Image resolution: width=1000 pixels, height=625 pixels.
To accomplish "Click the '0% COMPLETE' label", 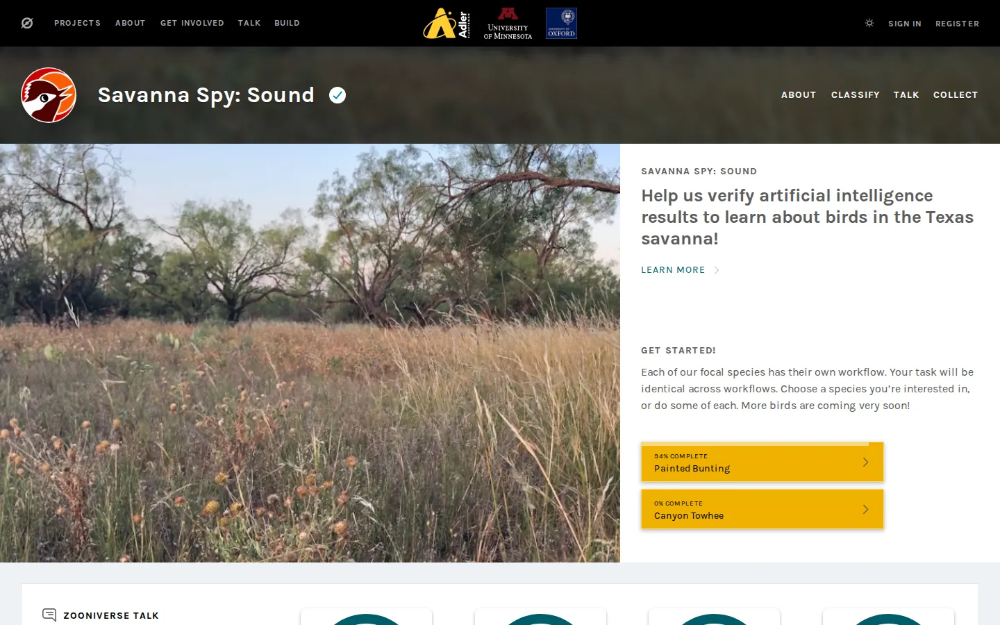I will (678, 503).
